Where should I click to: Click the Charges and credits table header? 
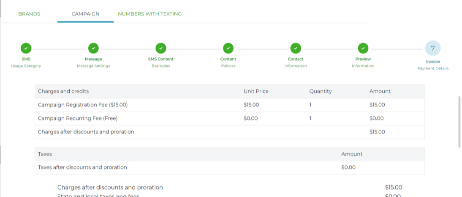[63, 91]
